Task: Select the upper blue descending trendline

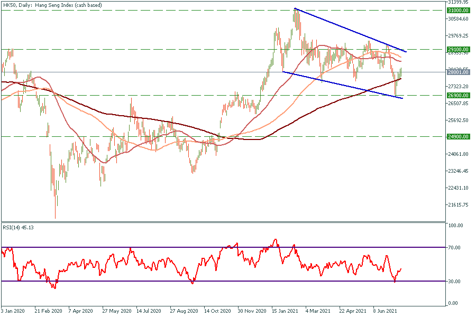Action: [x=349, y=30]
